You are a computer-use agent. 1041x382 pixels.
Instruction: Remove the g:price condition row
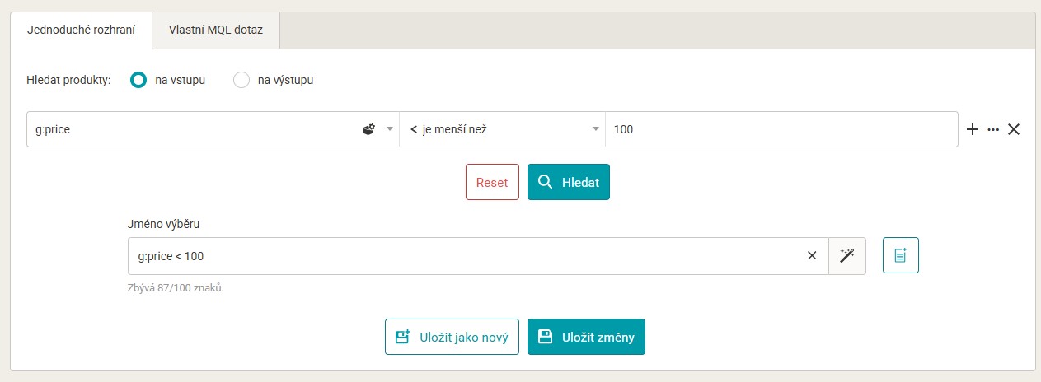tap(1015, 129)
